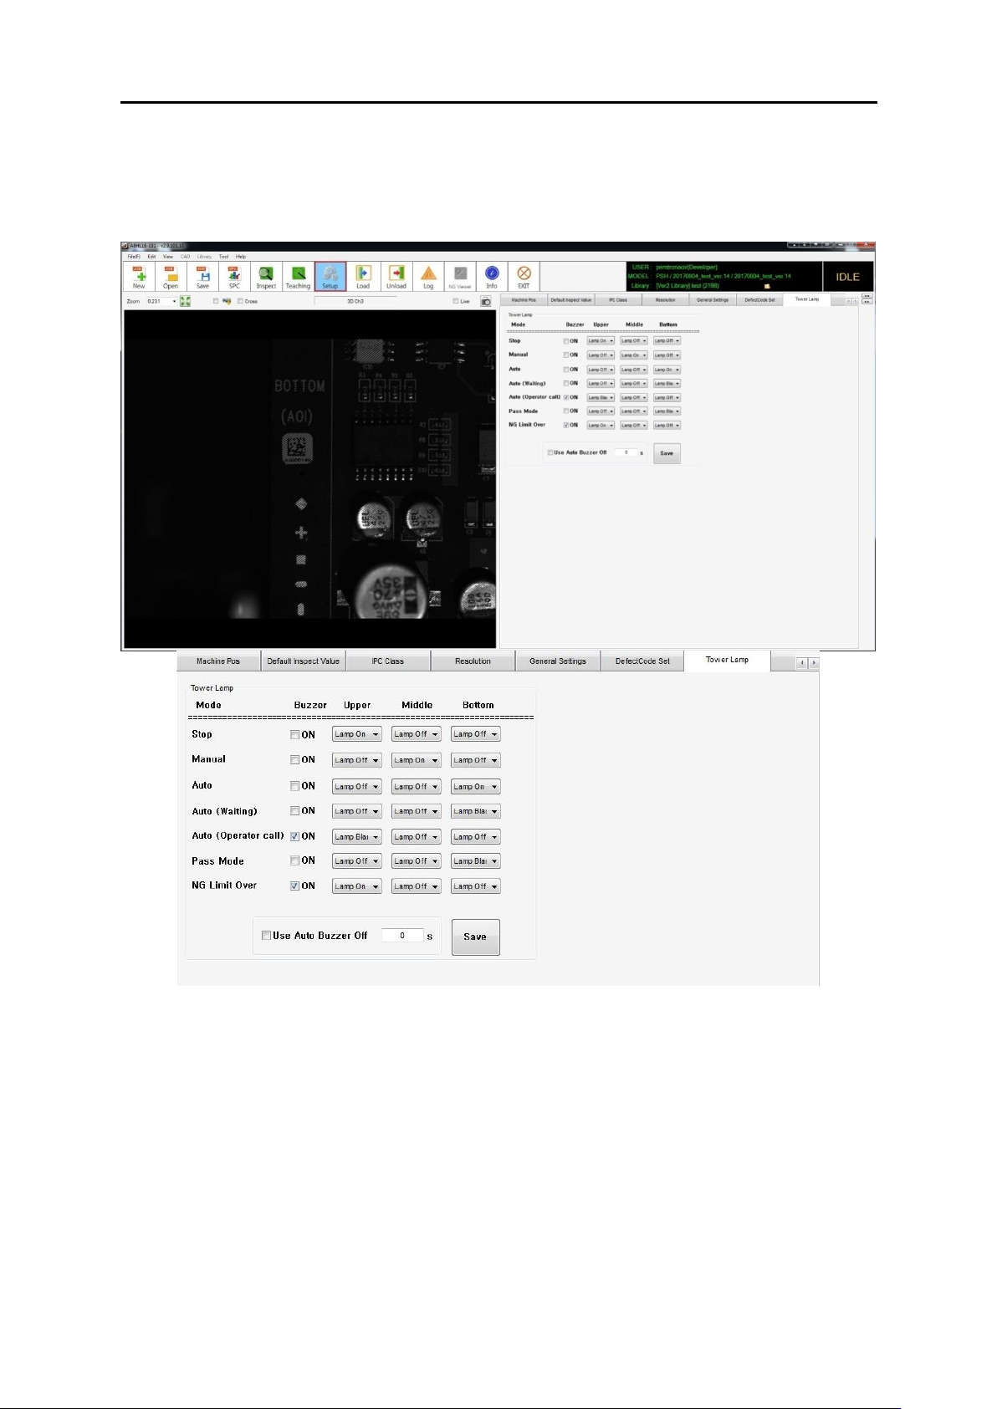Image resolution: width=997 pixels, height=1409 pixels.
Task: Open the Log warning-triangle icon
Action: (x=428, y=276)
